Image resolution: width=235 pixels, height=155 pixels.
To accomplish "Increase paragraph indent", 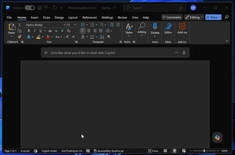I will pyautogui.click(x=118, y=25).
